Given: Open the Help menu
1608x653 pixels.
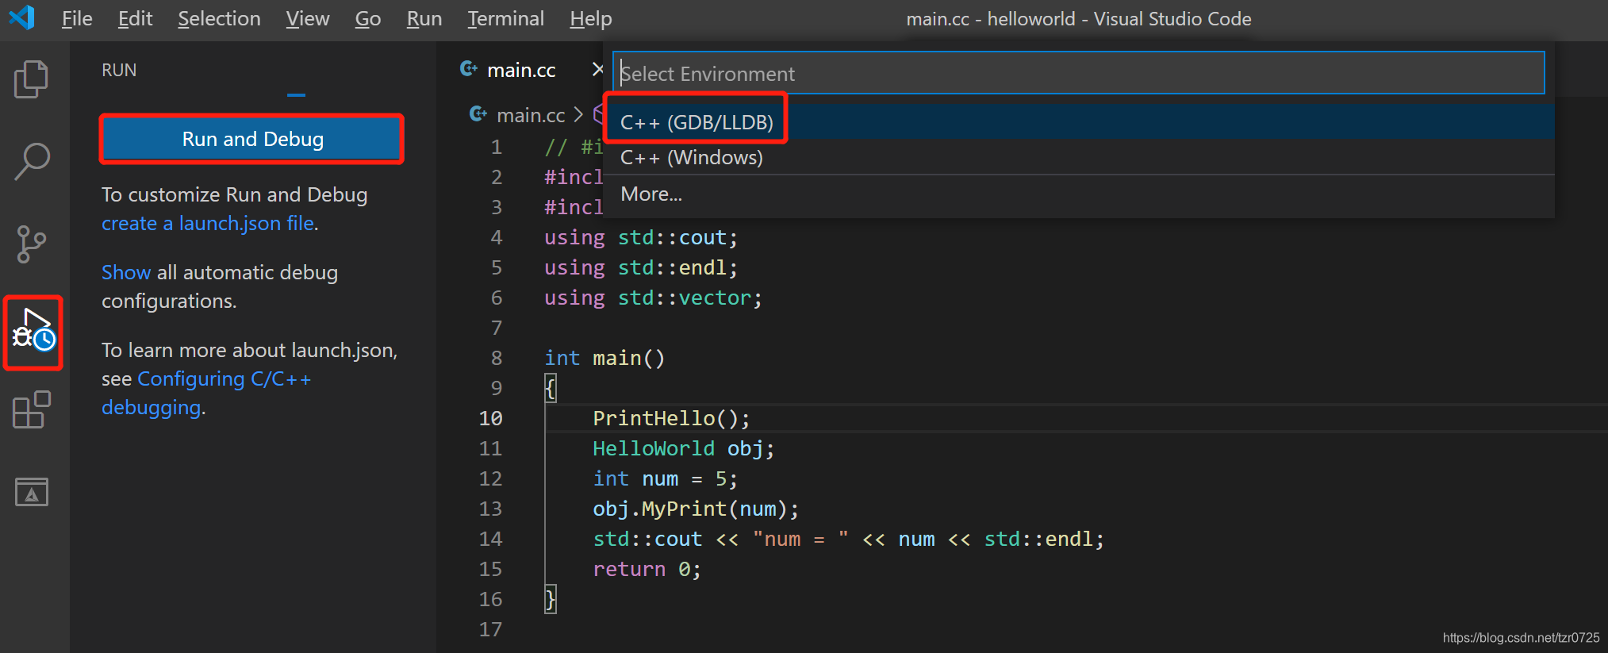Looking at the screenshot, I should [591, 18].
